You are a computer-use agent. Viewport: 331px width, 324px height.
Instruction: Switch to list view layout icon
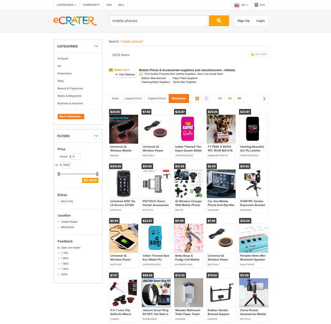coord(207,98)
